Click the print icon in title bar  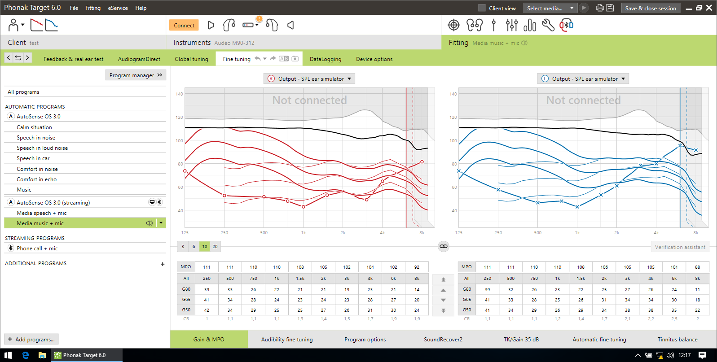(x=599, y=8)
